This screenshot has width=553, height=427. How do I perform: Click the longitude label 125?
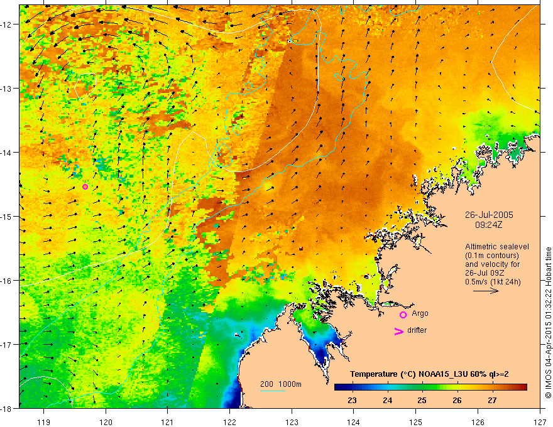click(416, 422)
